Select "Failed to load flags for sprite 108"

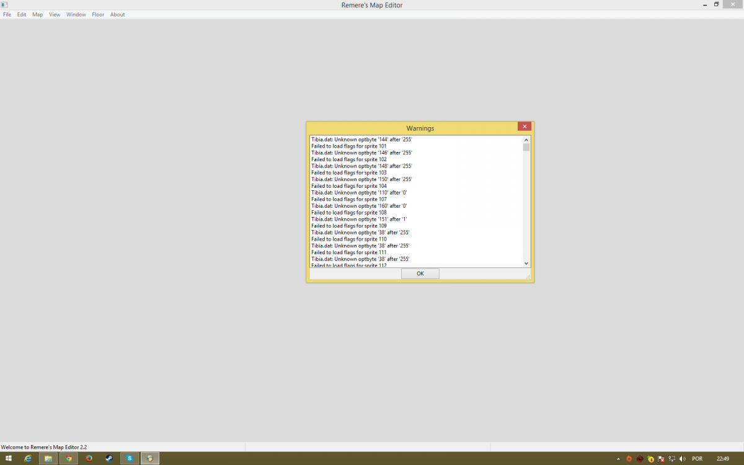(348, 213)
